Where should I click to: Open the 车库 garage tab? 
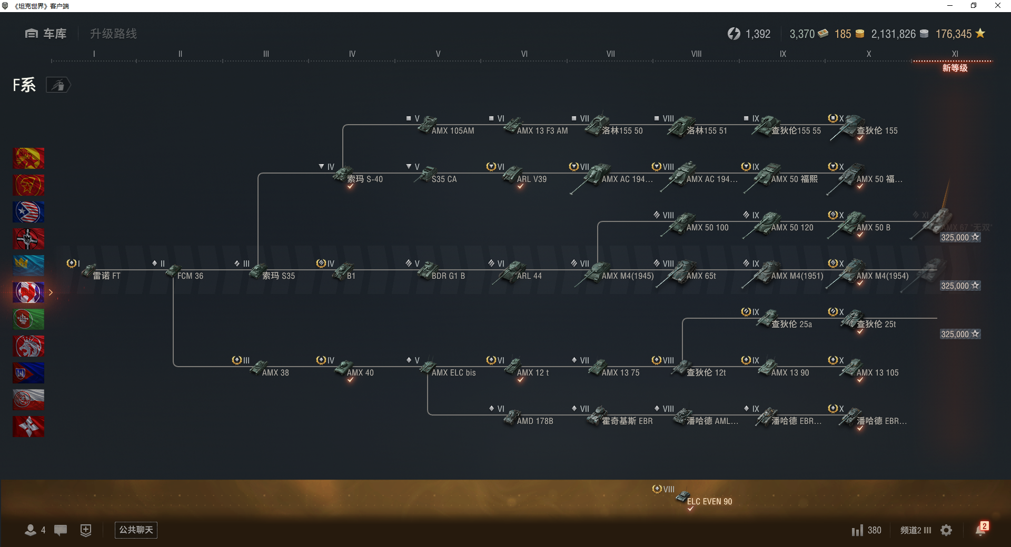coord(46,34)
